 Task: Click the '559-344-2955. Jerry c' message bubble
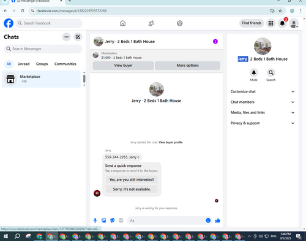pyautogui.click(x=122, y=157)
